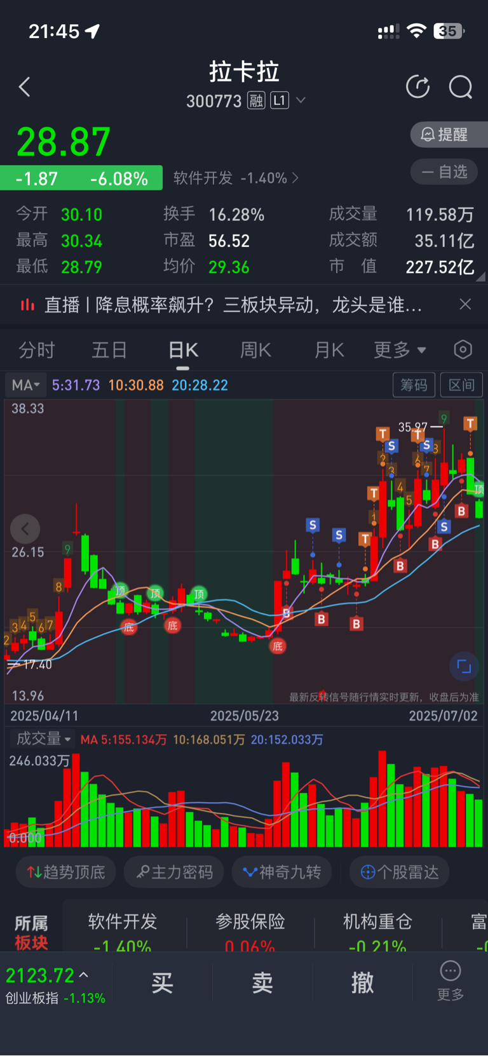Viewport: 488px width, 1056px height.
Task: Open 软件开发 sector card
Action: [123, 932]
